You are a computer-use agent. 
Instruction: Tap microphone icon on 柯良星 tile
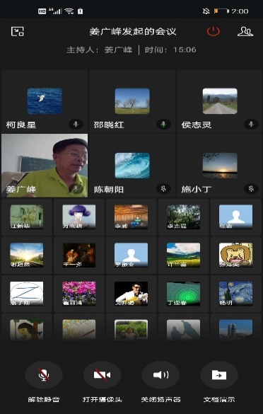76,124
